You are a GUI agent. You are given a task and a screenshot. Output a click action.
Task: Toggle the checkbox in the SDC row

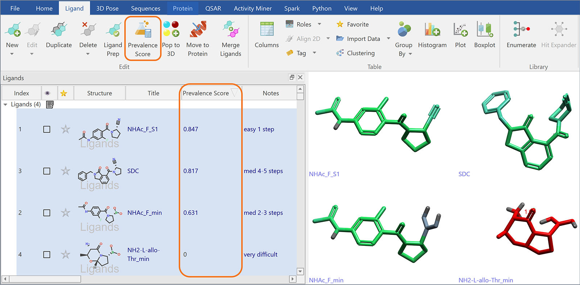[47, 171]
